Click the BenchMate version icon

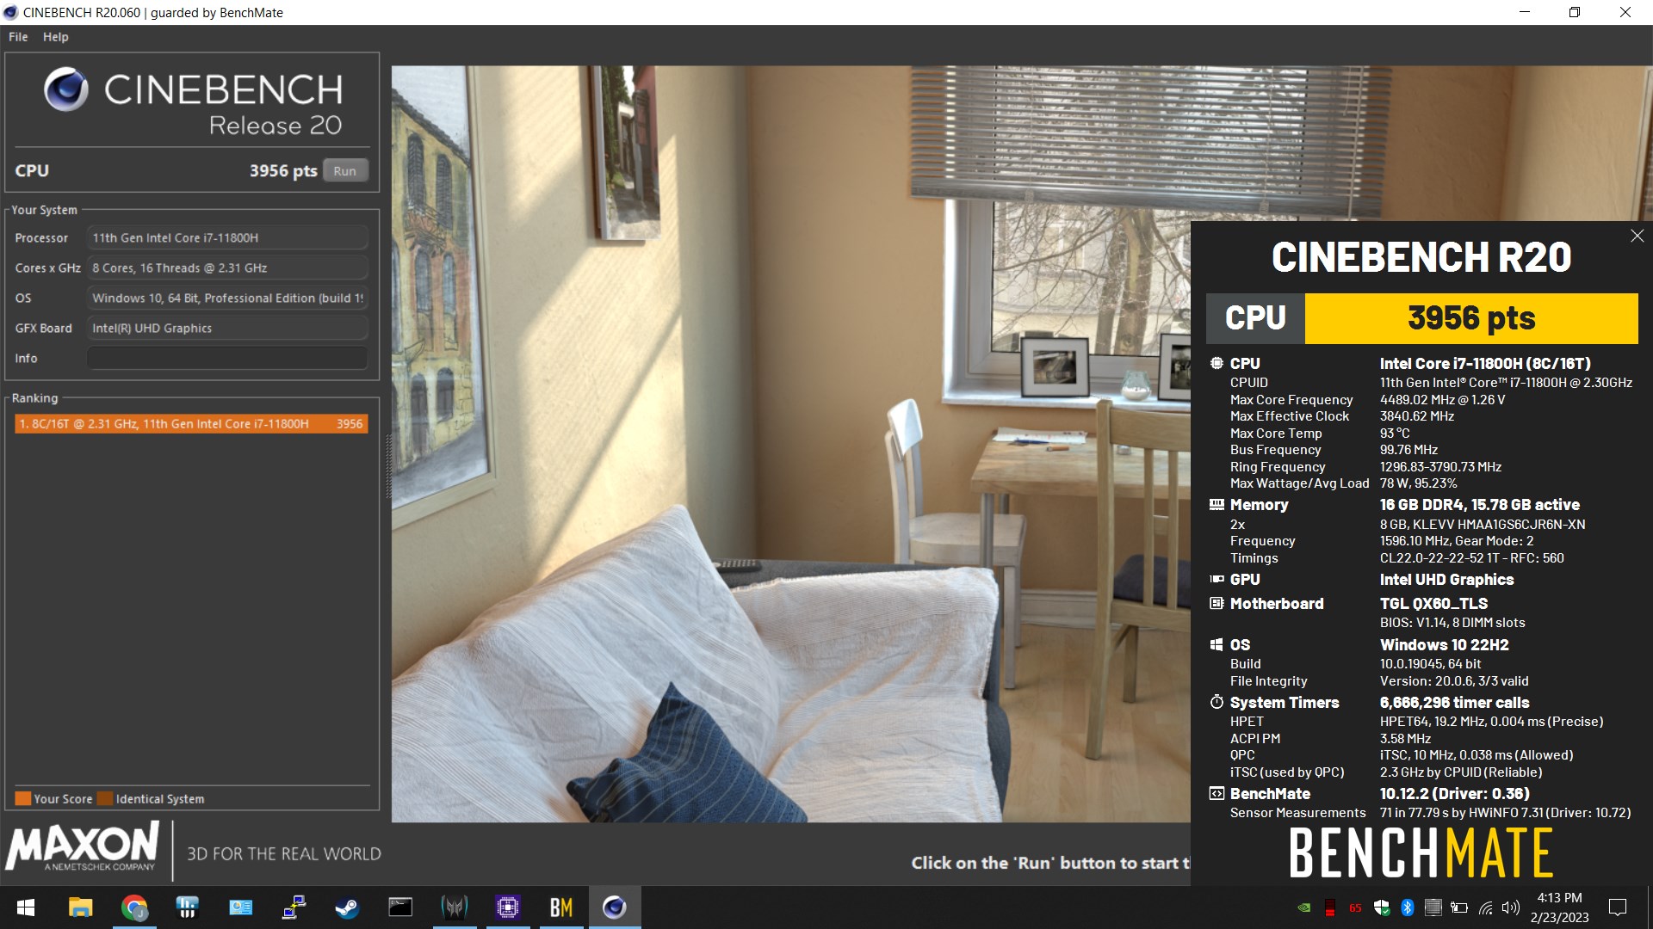[1217, 793]
